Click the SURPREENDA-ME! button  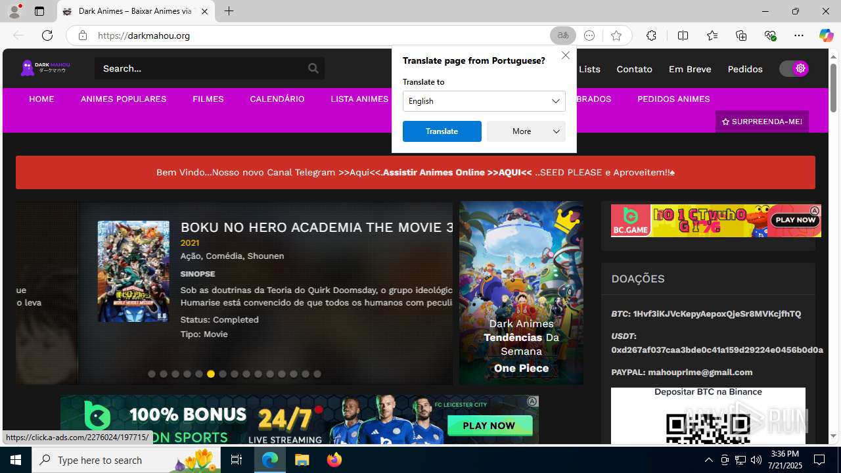pos(762,122)
